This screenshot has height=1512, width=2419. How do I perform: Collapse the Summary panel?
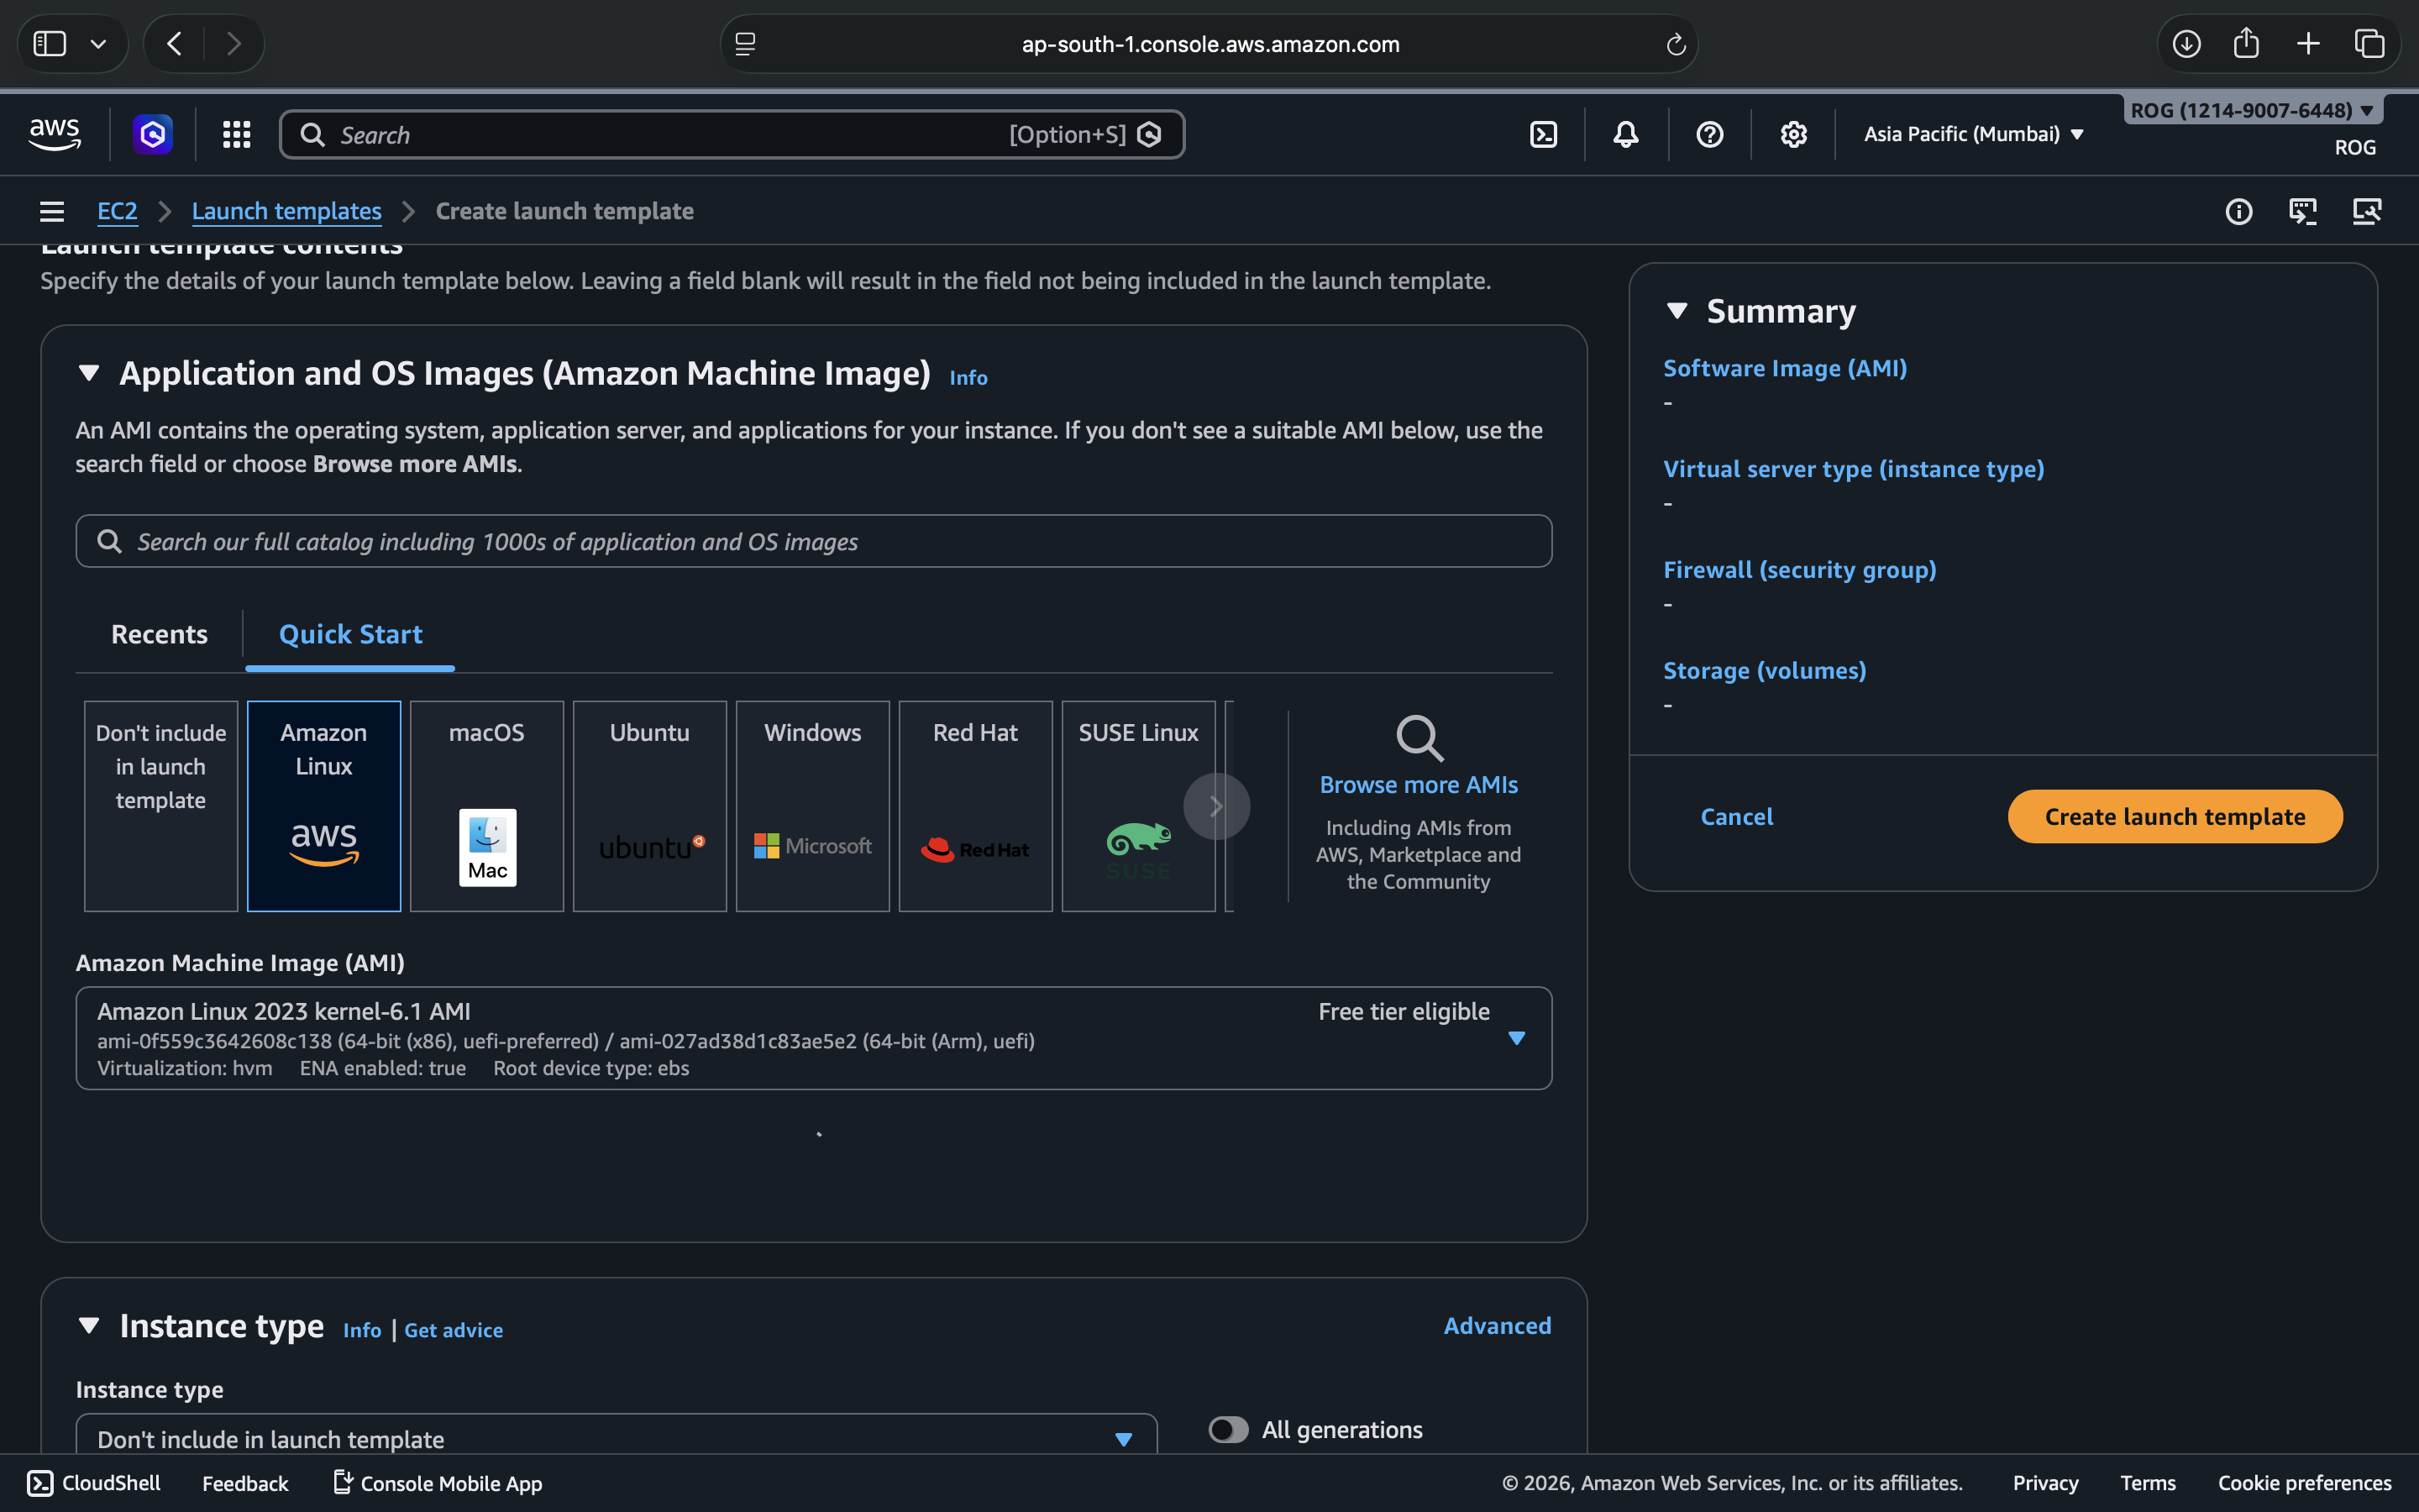pyautogui.click(x=1677, y=311)
